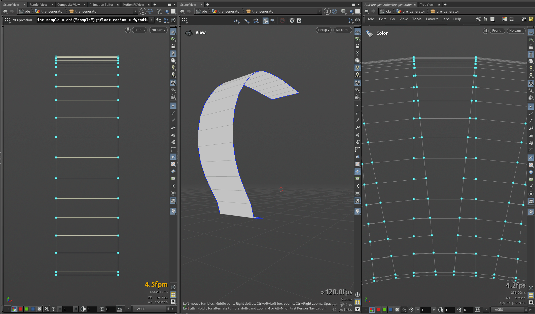Go back in left Scene View path navigation

pyautogui.click(x=5, y=11)
